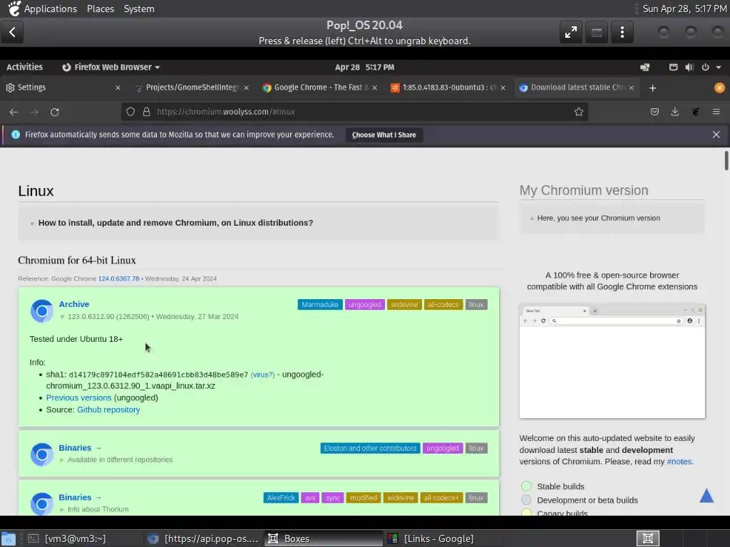Click widevine tag in Archive entry

click(x=404, y=305)
